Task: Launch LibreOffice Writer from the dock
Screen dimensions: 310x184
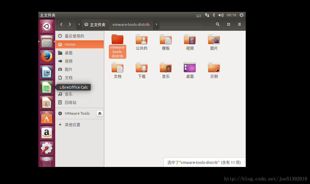Action: coord(47,72)
